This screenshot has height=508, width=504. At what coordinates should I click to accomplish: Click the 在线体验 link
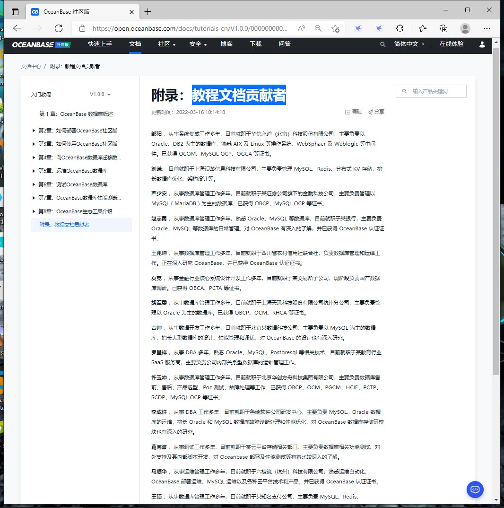pos(452,44)
